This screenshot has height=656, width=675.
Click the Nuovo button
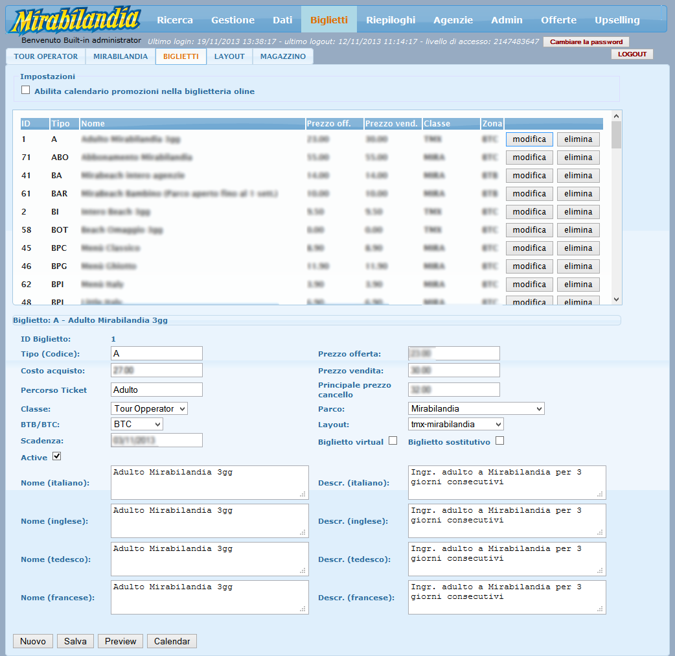coord(33,641)
